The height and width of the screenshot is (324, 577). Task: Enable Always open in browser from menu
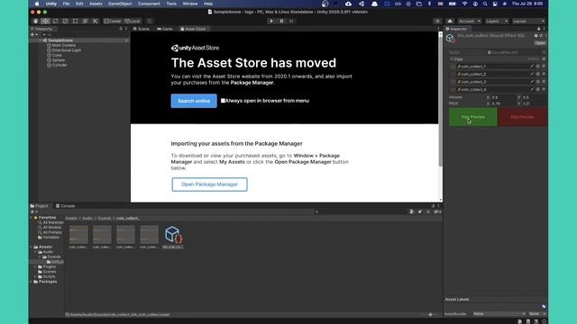click(x=223, y=101)
